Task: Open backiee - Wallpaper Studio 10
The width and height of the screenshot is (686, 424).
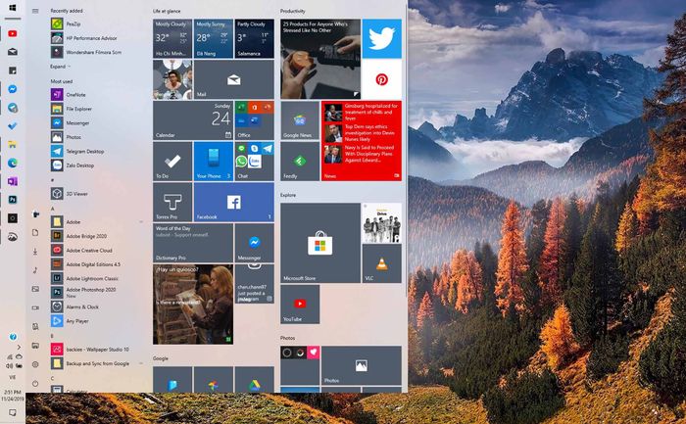Action: pyautogui.click(x=97, y=350)
